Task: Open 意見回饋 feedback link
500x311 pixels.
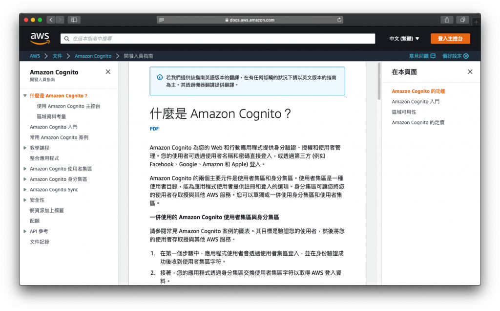Action: 422,56
